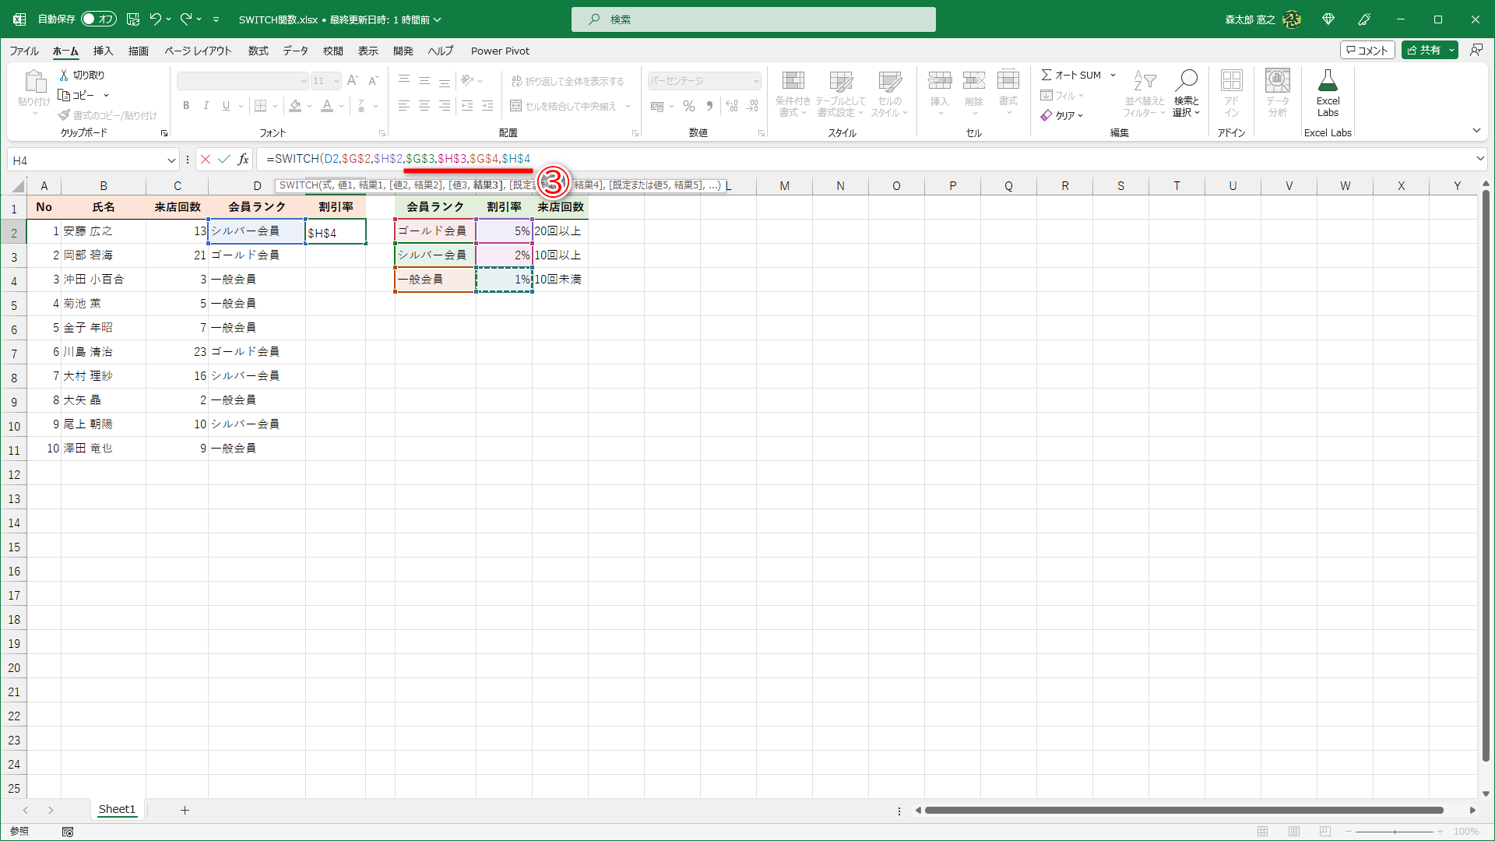Click the AutoSum sigma icon
The width and height of the screenshot is (1495, 841).
click(x=1046, y=75)
